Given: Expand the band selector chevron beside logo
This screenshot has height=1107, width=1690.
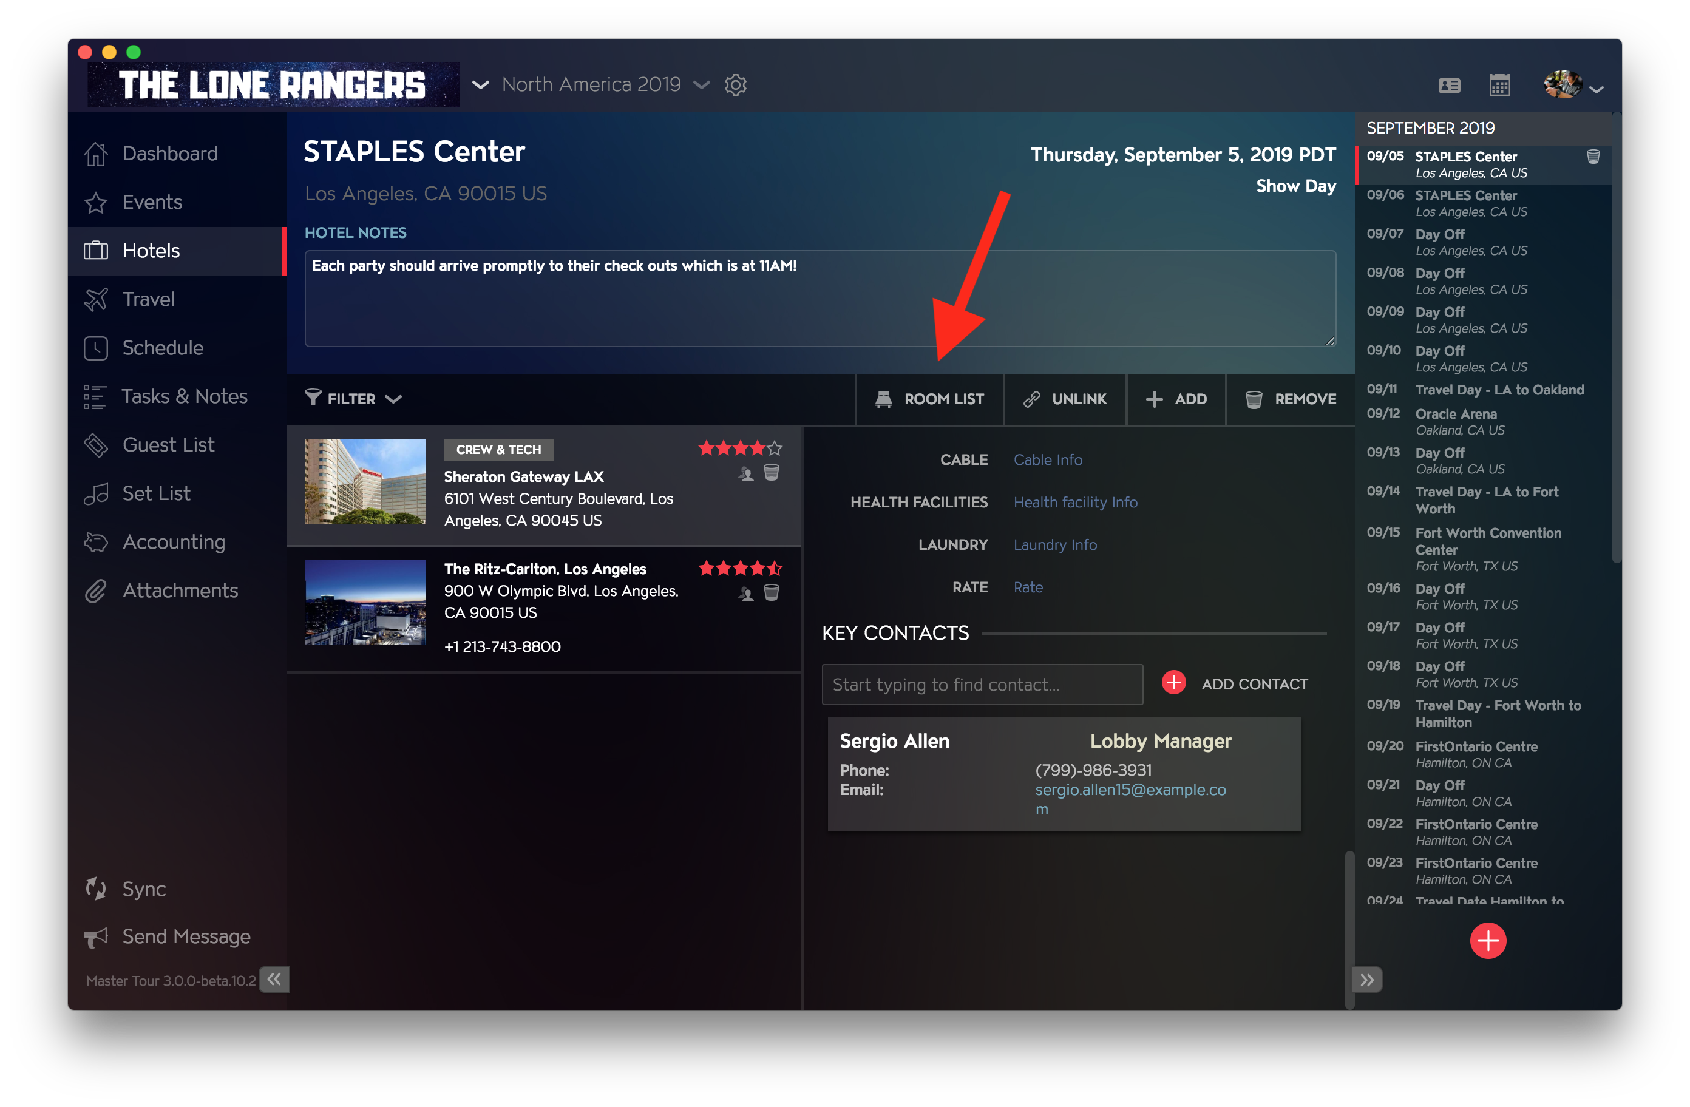Looking at the screenshot, I should point(481,85).
